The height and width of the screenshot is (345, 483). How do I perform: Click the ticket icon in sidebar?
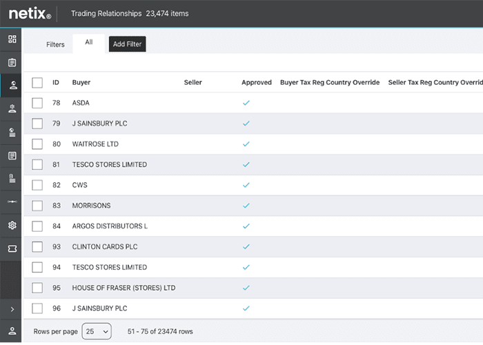tap(12, 249)
